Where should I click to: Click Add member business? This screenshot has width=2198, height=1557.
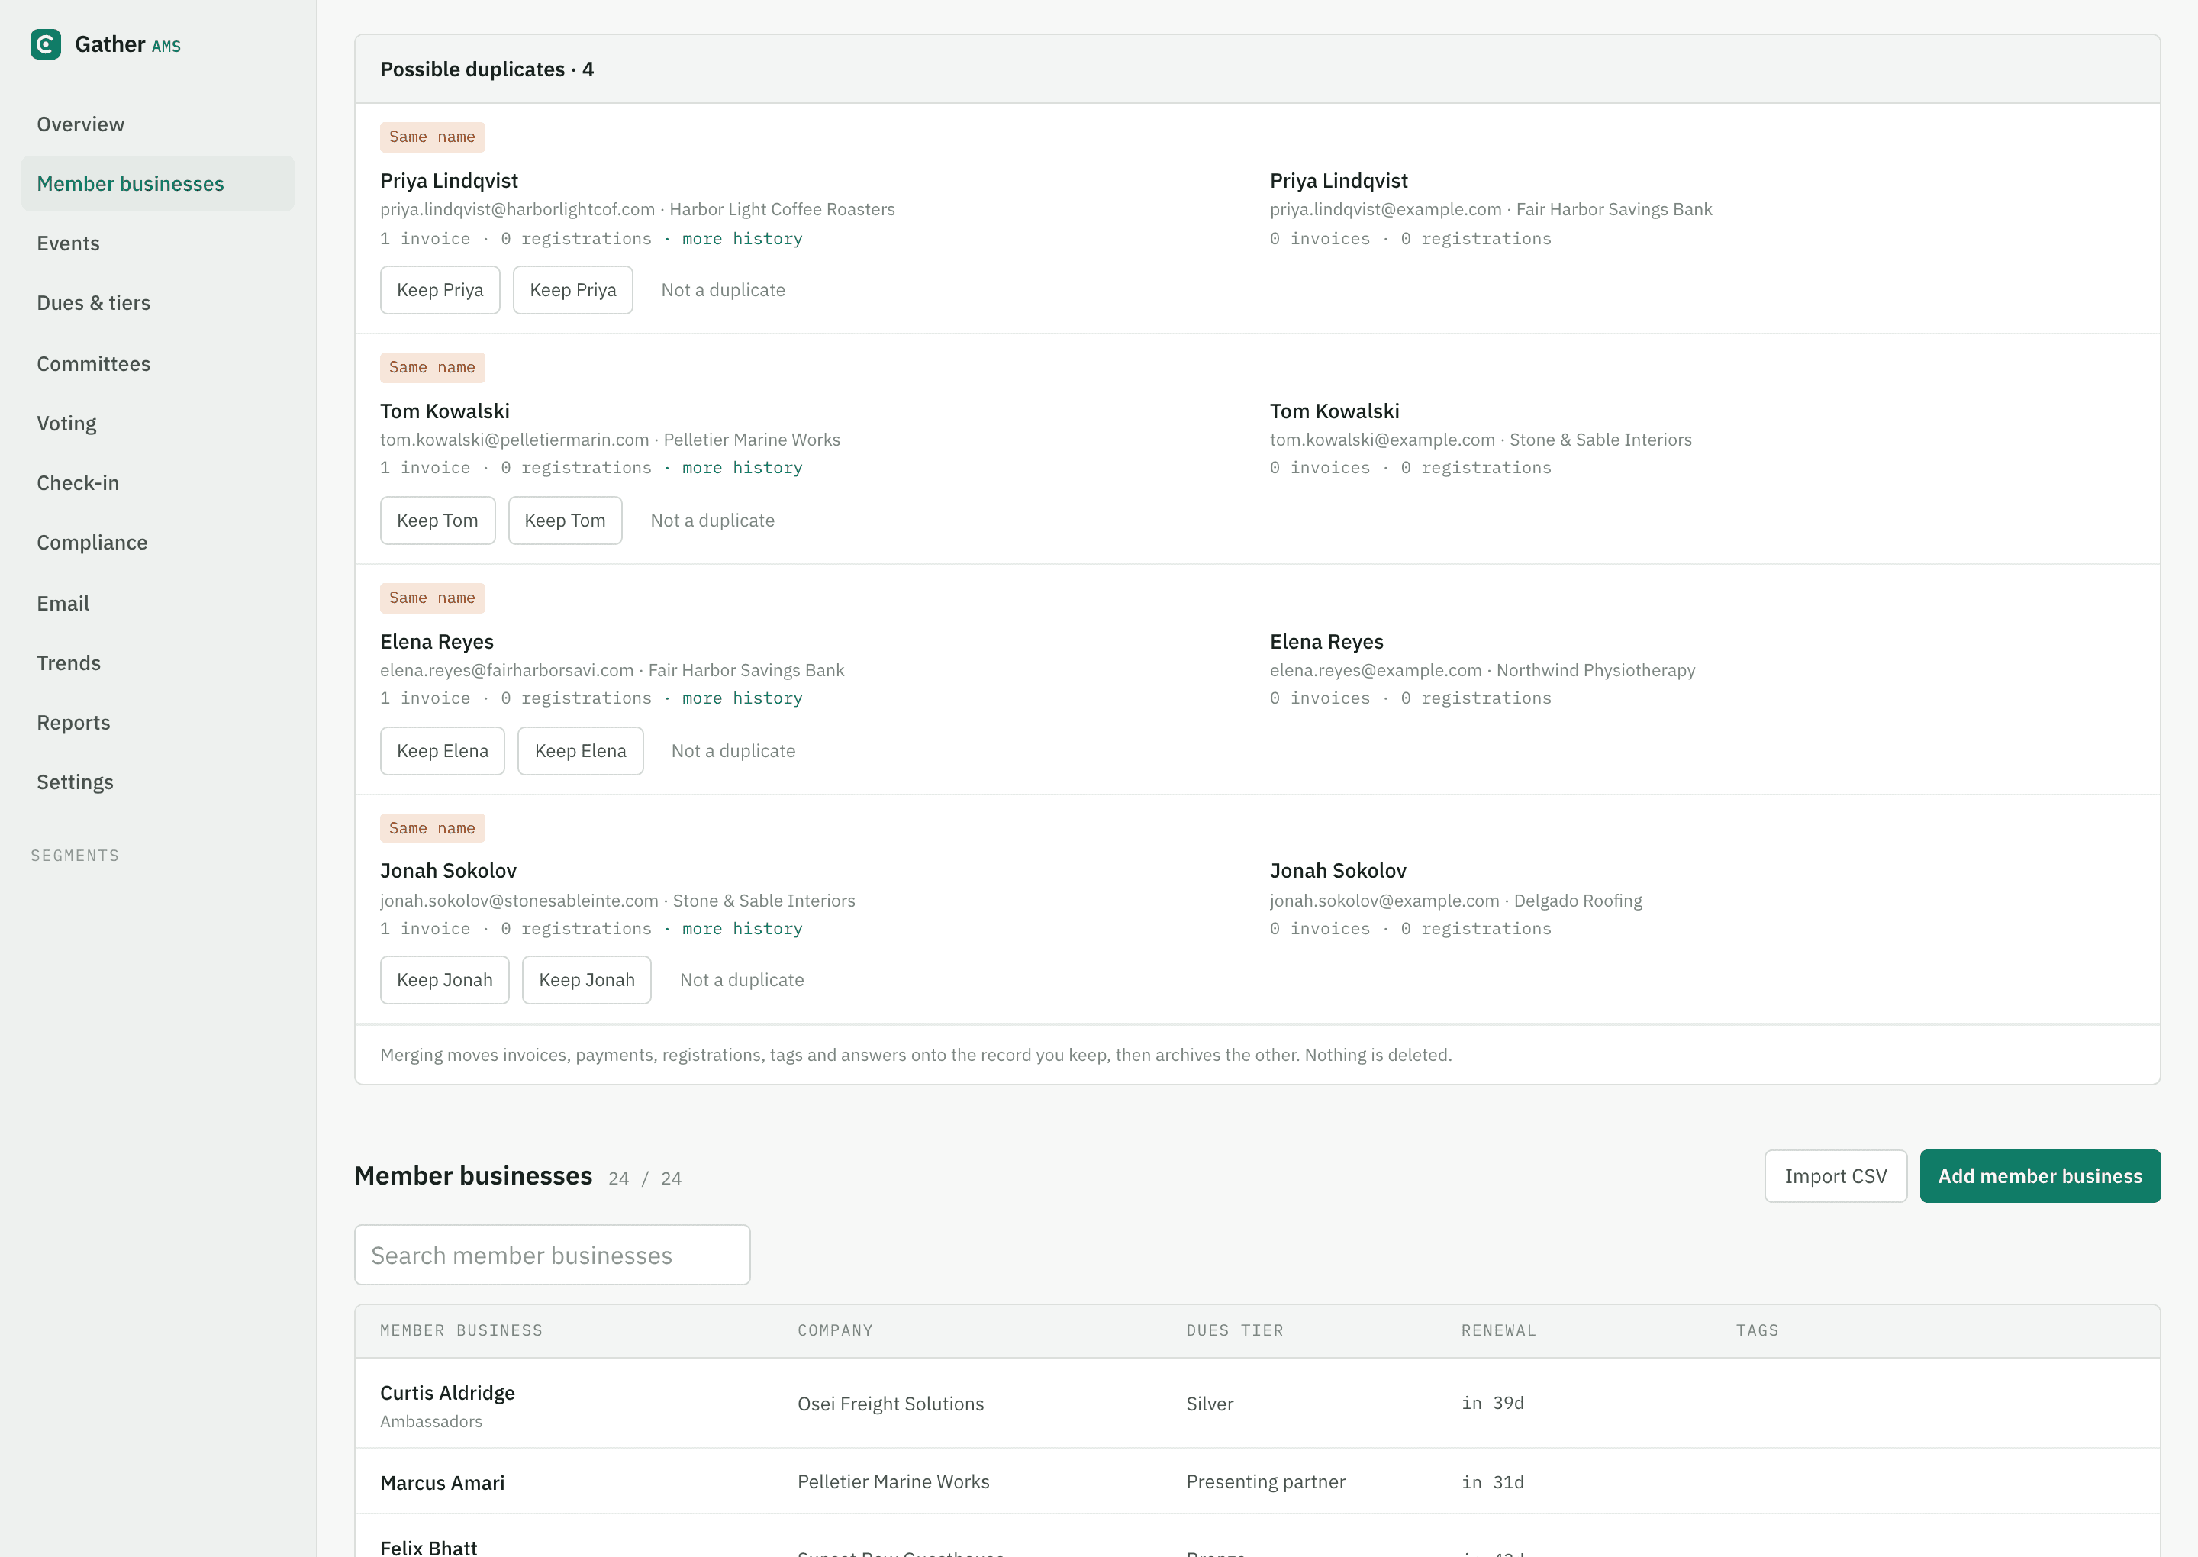2040,1176
